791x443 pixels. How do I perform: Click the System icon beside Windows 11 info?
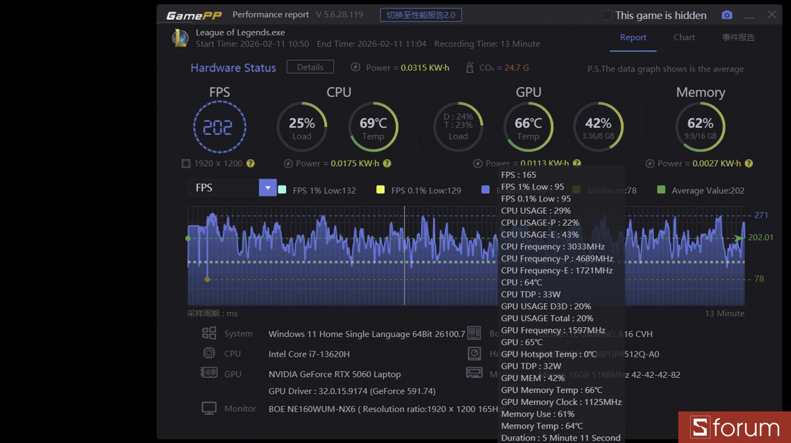coord(210,333)
